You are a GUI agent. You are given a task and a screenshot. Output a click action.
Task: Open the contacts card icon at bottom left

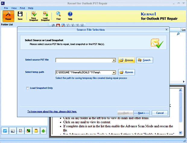[x=13, y=131]
